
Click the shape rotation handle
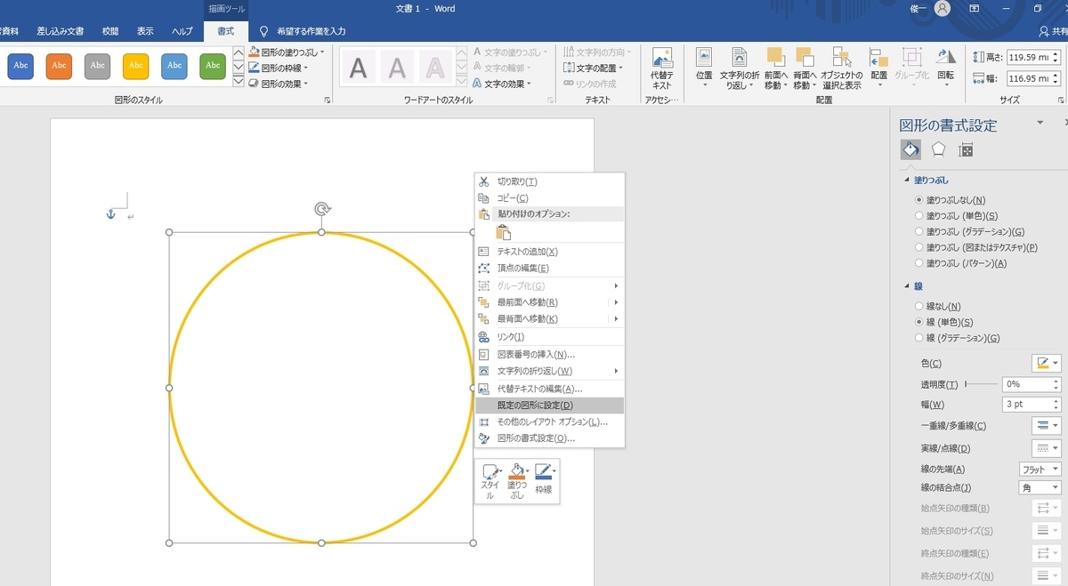tap(322, 209)
